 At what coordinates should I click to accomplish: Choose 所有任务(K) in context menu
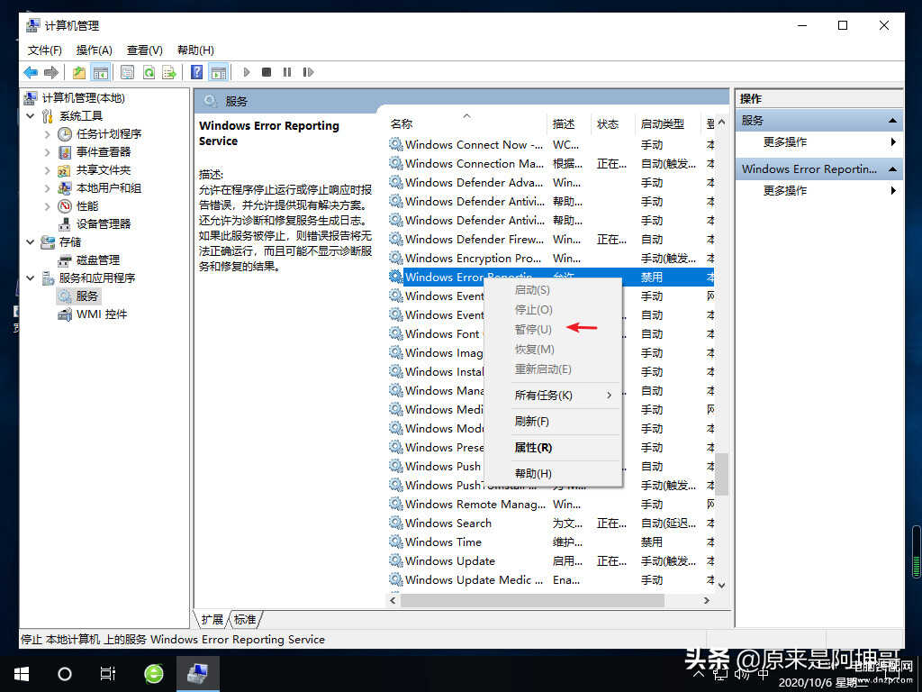click(x=554, y=396)
